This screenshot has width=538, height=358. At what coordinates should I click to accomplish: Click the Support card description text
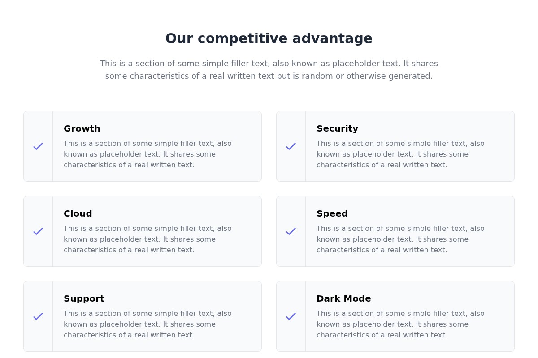(x=148, y=324)
